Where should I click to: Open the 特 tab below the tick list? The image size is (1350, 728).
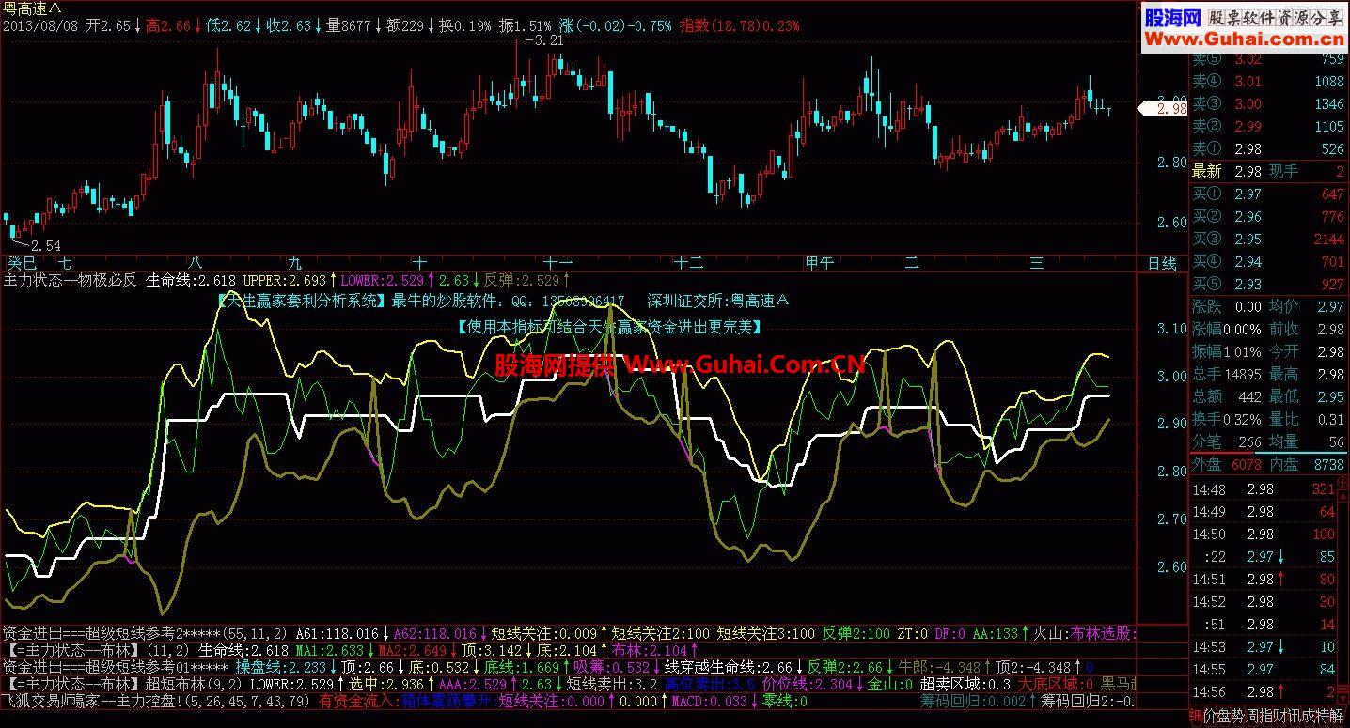tap(1323, 716)
